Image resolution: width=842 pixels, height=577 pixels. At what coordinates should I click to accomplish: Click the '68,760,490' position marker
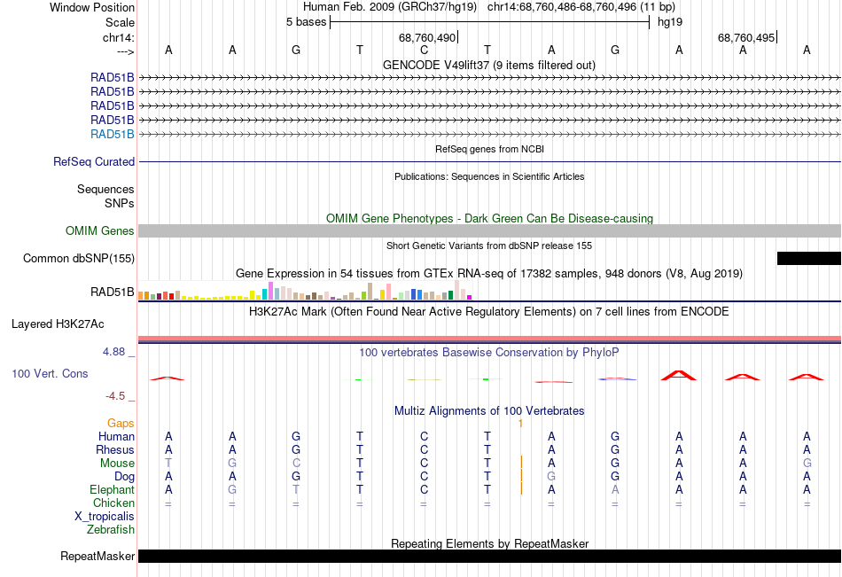pyautogui.click(x=427, y=37)
